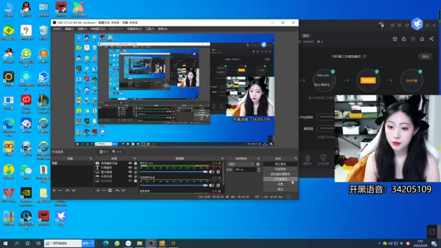Screen dimensions: 441x248
Task: Hide the 显示器采集 source with eye icon
Action: [131, 171]
